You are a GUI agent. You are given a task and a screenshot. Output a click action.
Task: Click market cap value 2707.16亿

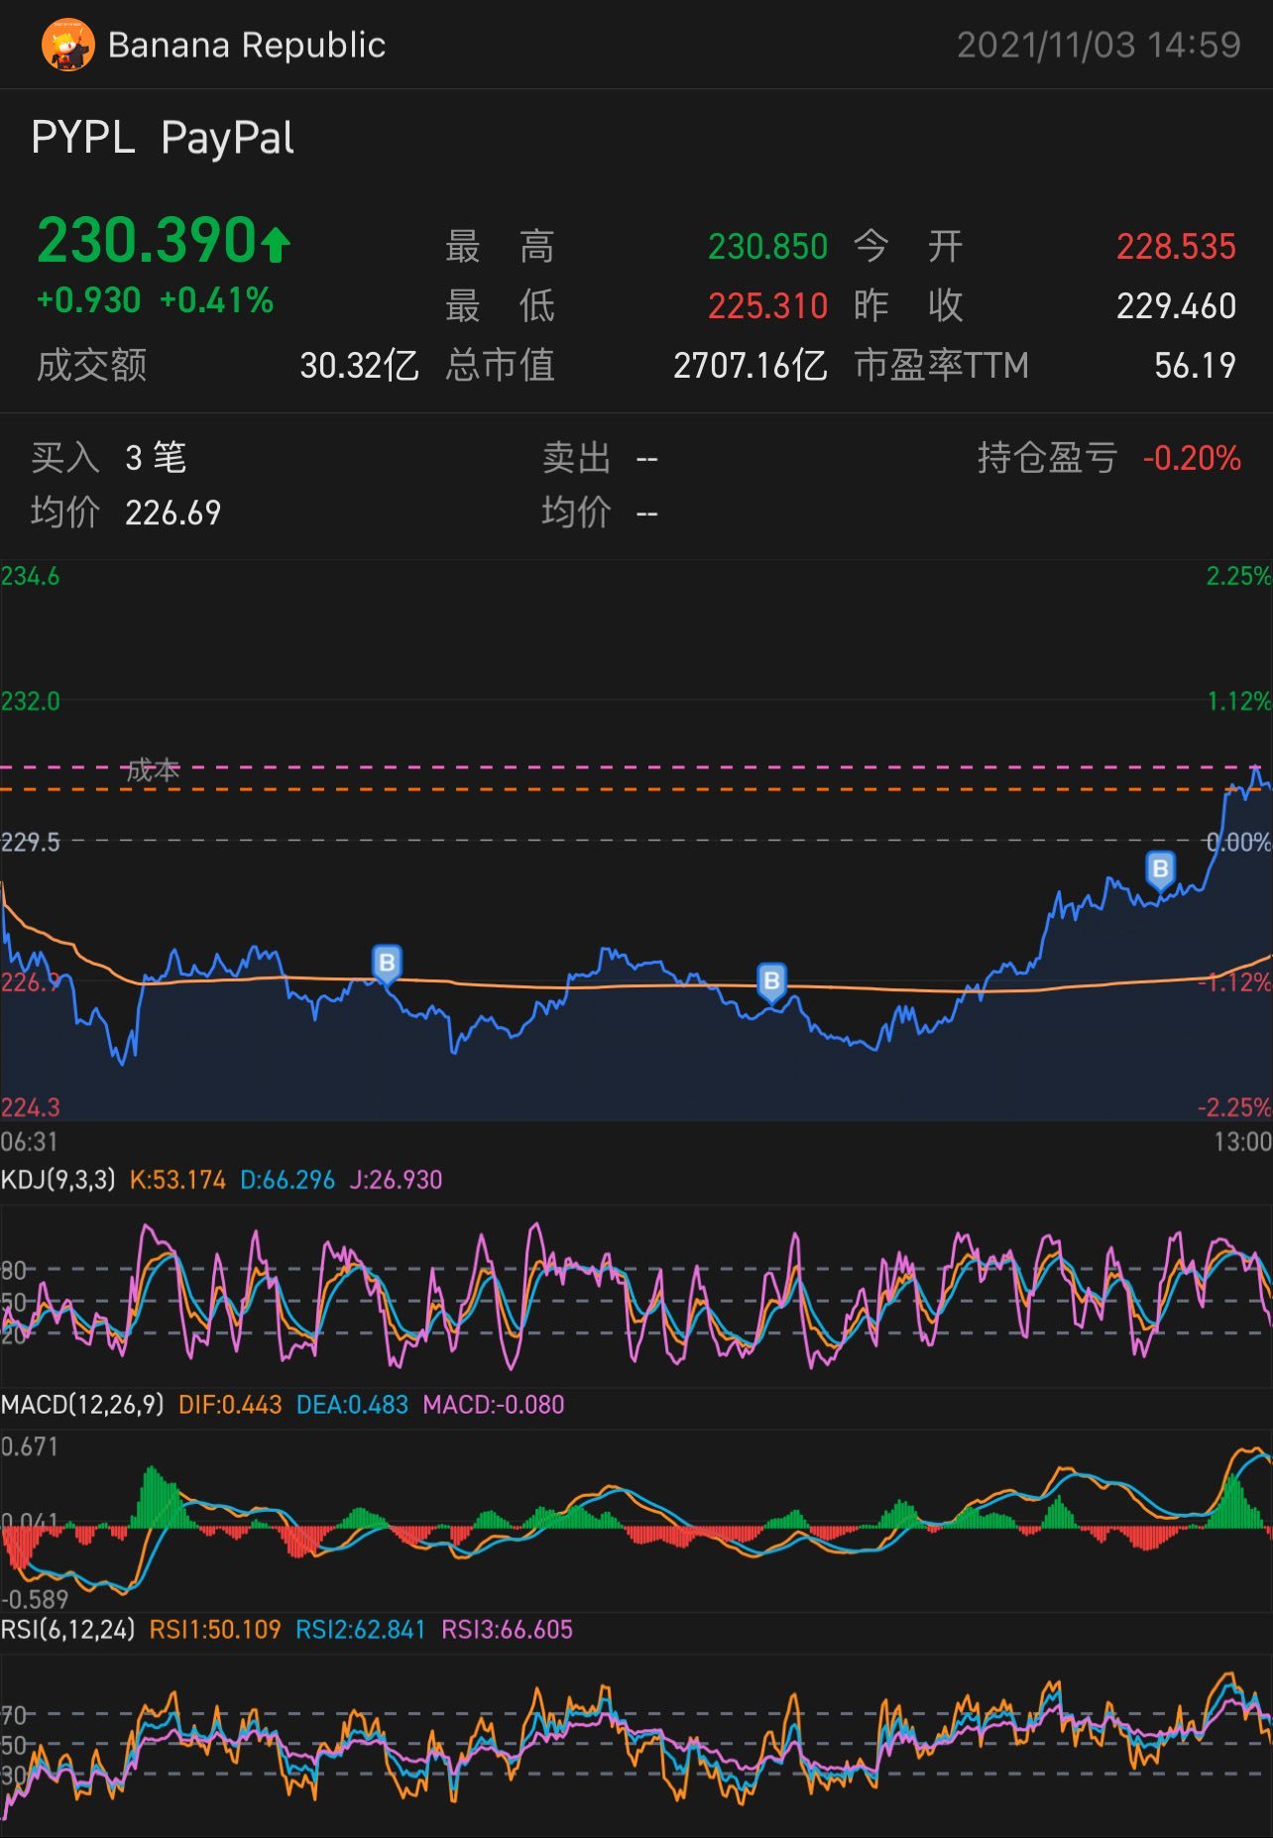pyautogui.click(x=751, y=366)
